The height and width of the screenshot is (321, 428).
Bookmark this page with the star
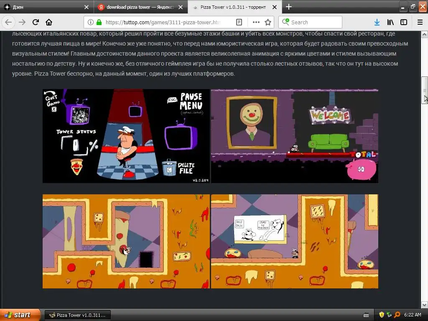point(268,22)
